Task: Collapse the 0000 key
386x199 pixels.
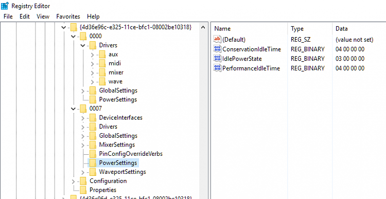Action: tap(74, 37)
